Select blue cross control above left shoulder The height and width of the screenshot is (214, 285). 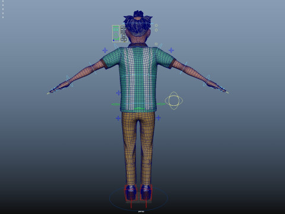tap(105, 51)
